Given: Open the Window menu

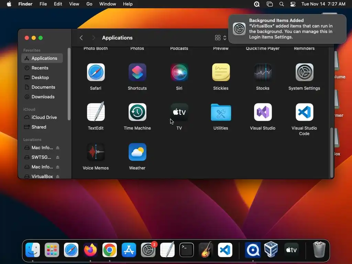Looking at the screenshot, I should (108, 4).
